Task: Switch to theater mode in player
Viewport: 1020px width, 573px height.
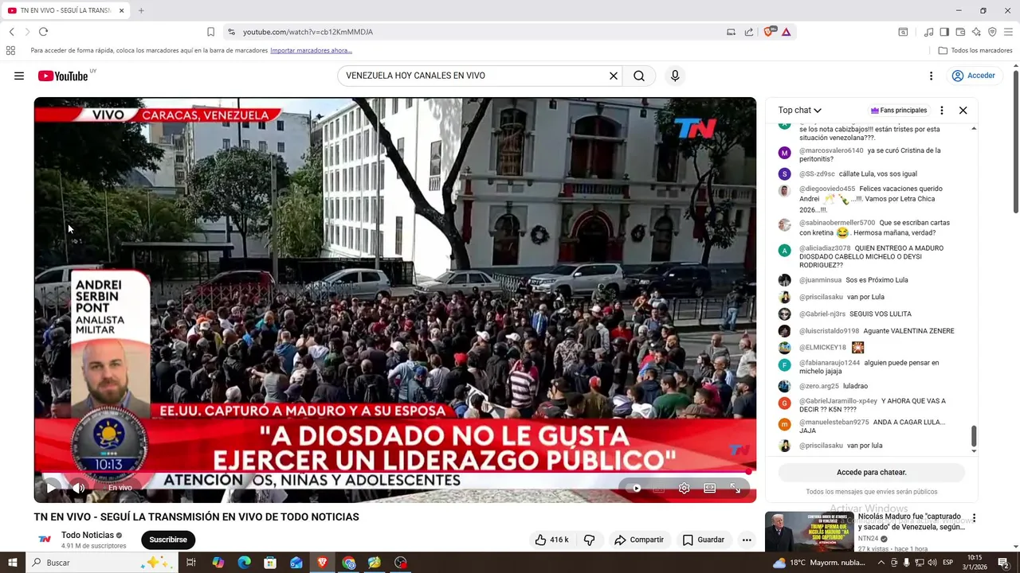Action: [x=709, y=488]
